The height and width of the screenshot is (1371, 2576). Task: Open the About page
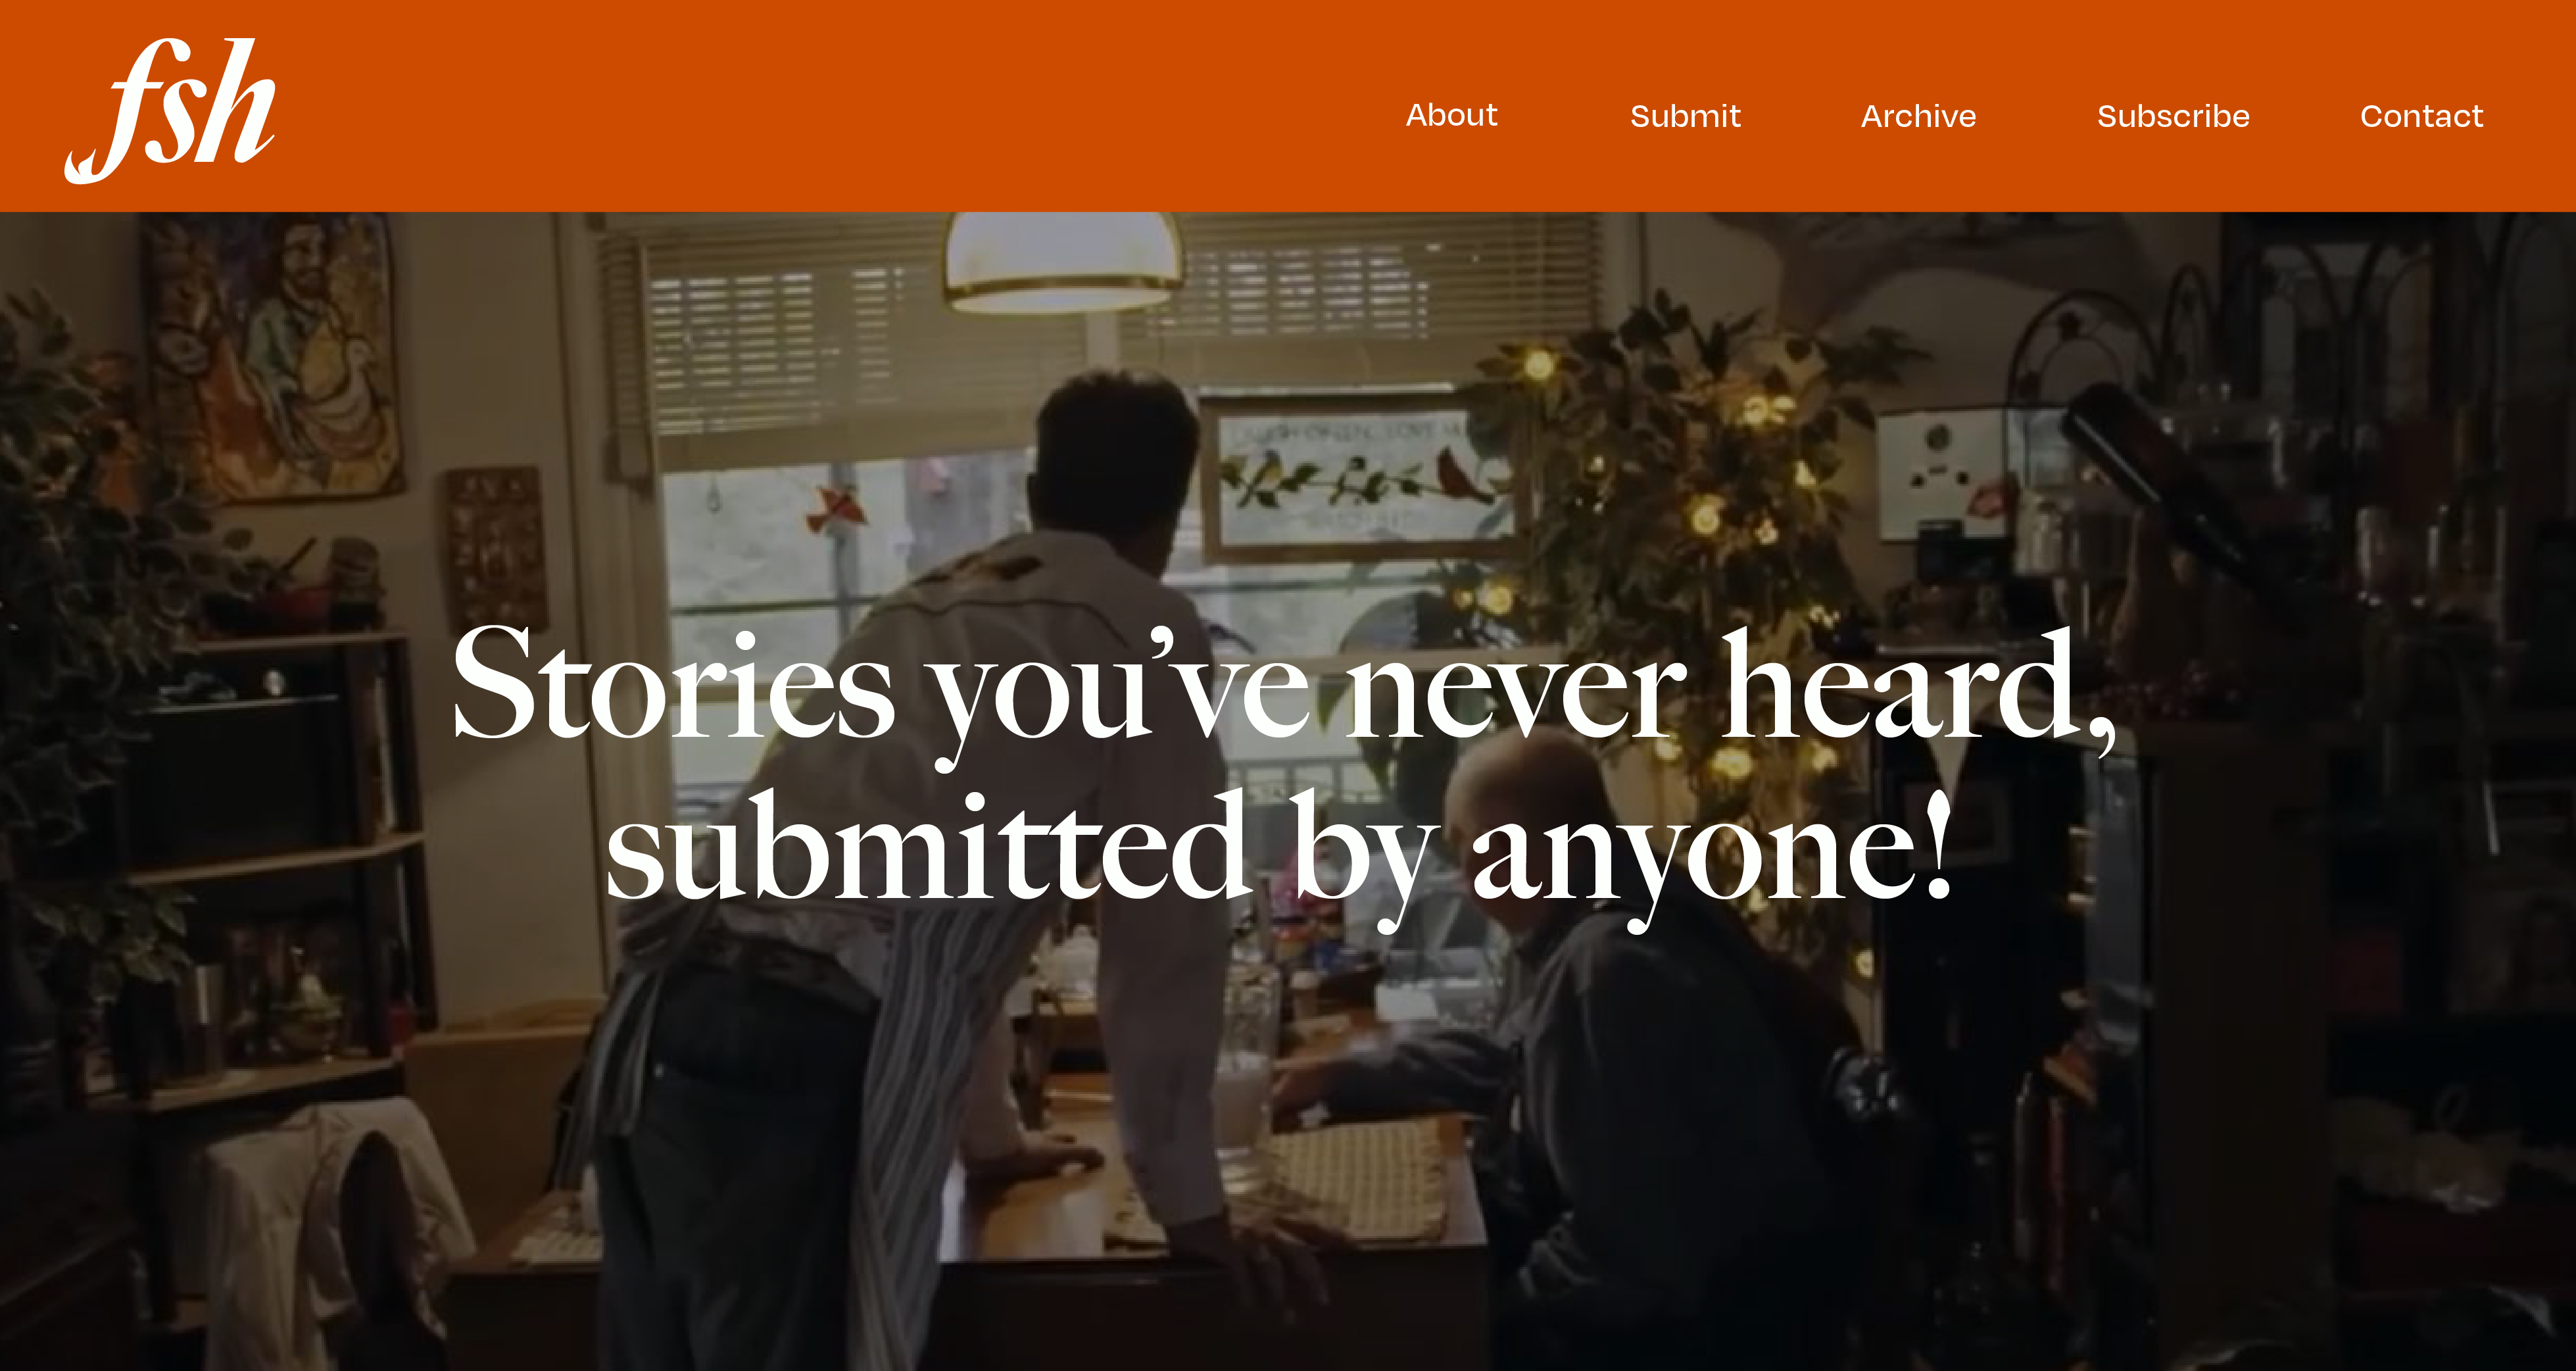pos(1451,115)
